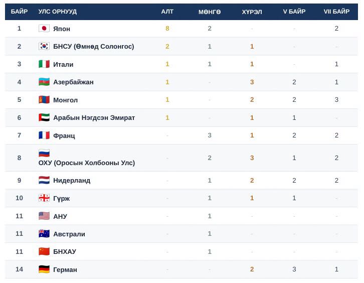Click the South Korea flag icon
Viewport: 364px width, 283px height.
[44, 46]
